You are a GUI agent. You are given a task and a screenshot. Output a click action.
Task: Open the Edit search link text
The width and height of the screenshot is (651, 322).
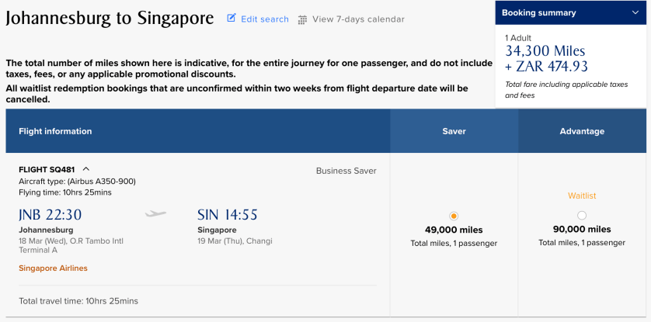[264, 19]
